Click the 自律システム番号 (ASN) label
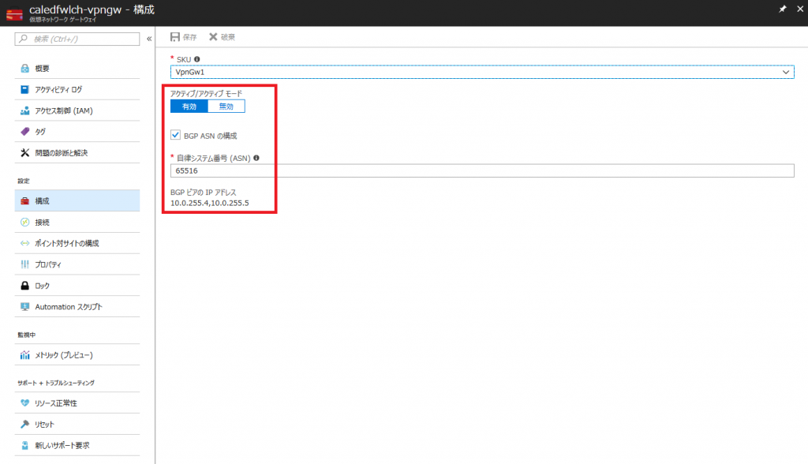 point(213,159)
